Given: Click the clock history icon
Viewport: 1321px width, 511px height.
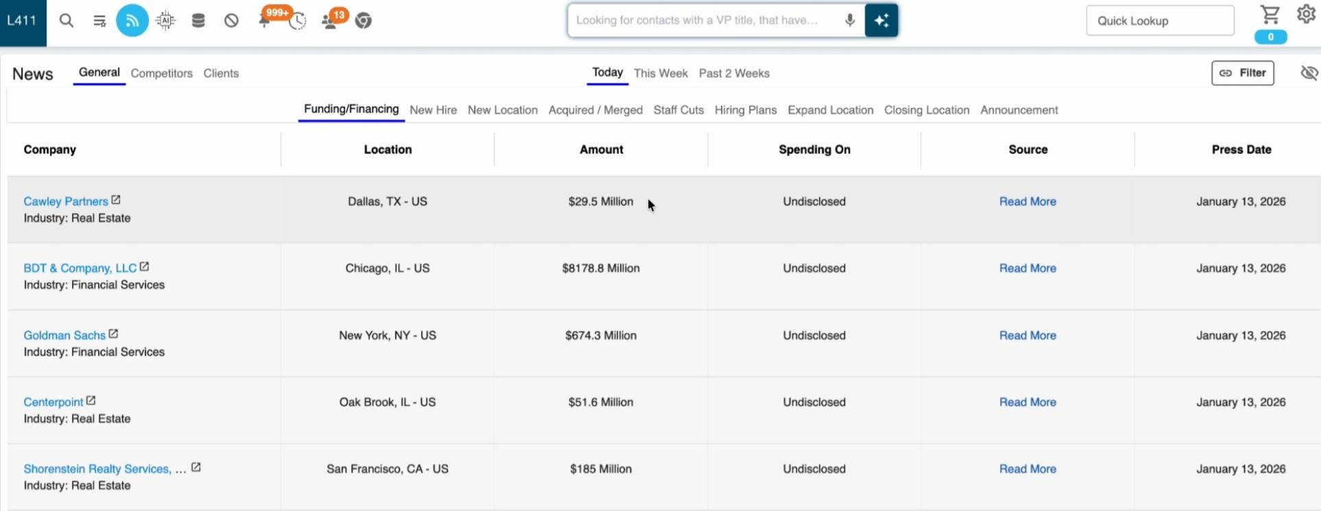Looking at the screenshot, I should pos(298,22).
